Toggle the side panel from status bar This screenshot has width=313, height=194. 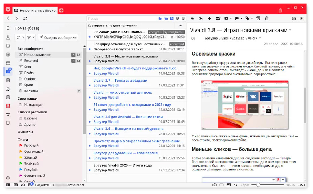point(8,185)
